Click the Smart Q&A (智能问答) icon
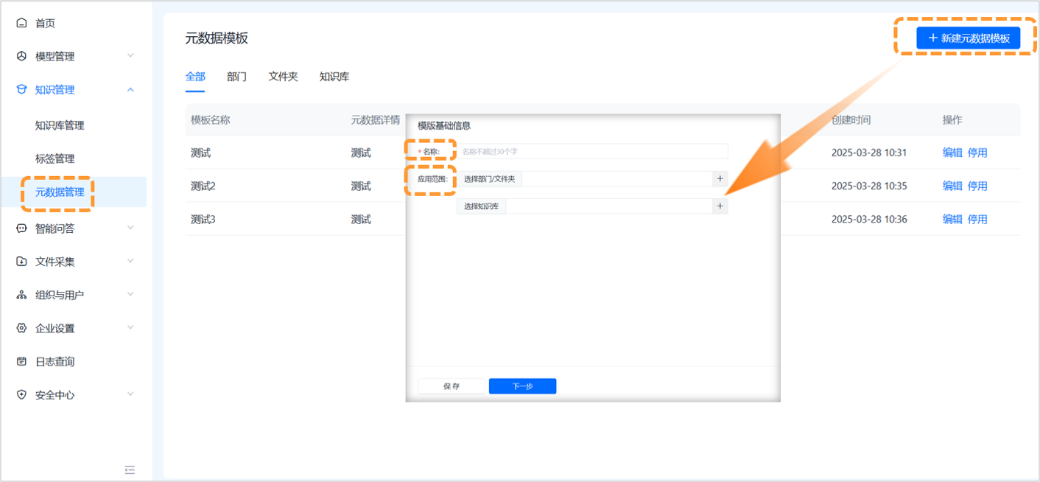Image resolution: width=1040 pixels, height=482 pixels. 21,228
